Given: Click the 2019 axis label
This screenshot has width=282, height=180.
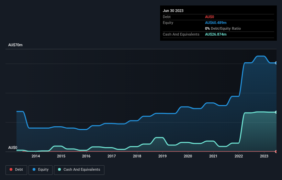Looking at the screenshot, I should (x=162, y=156).
